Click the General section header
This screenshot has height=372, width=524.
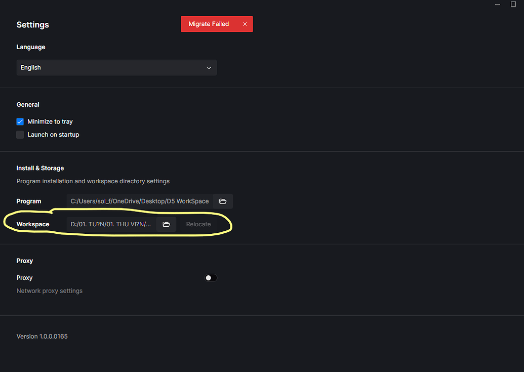(28, 104)
